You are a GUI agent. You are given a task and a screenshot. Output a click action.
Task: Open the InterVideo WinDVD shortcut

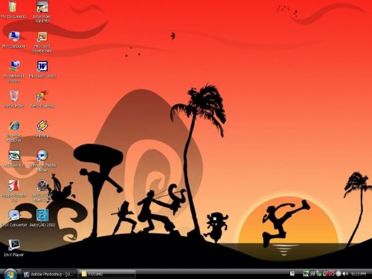(42, 12)
